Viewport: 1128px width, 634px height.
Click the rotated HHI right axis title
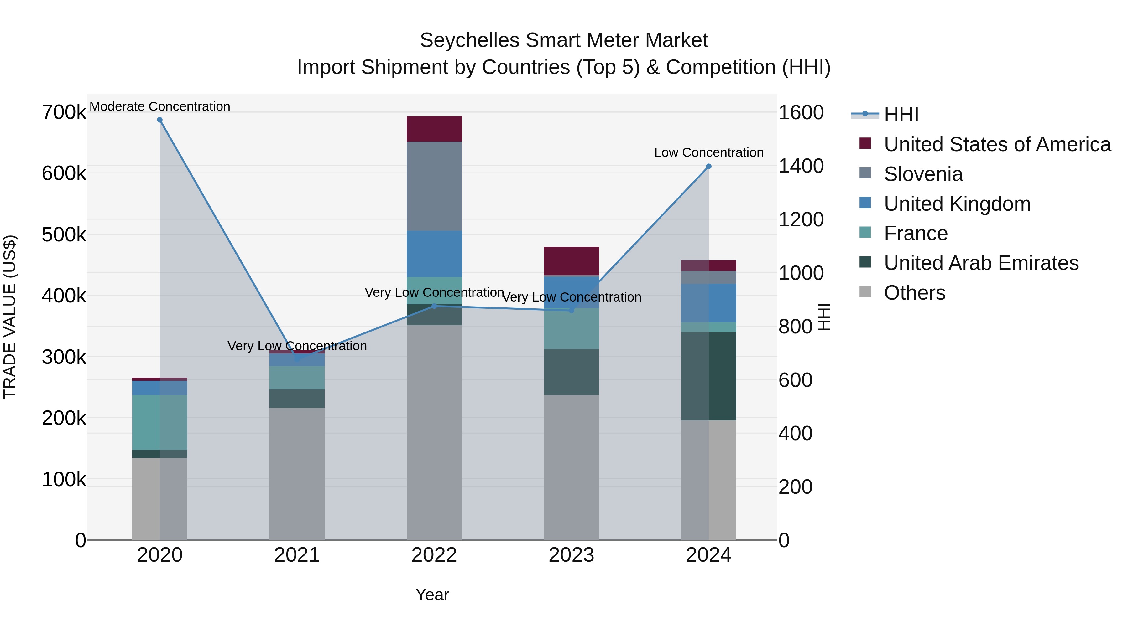tap(824, 317)
